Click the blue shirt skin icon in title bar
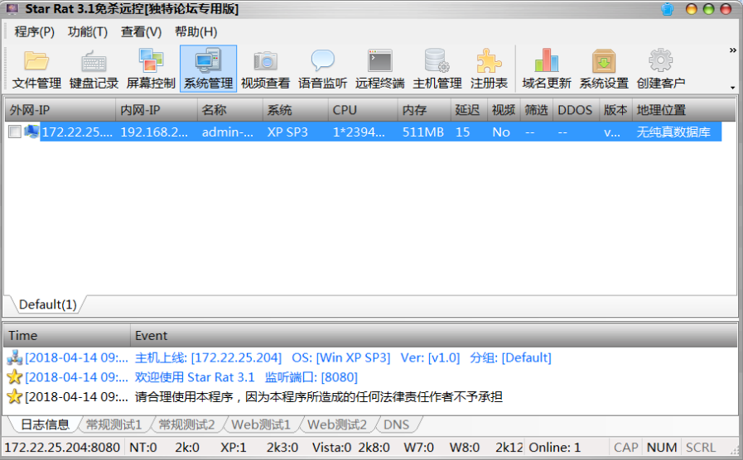 [667, 9]
